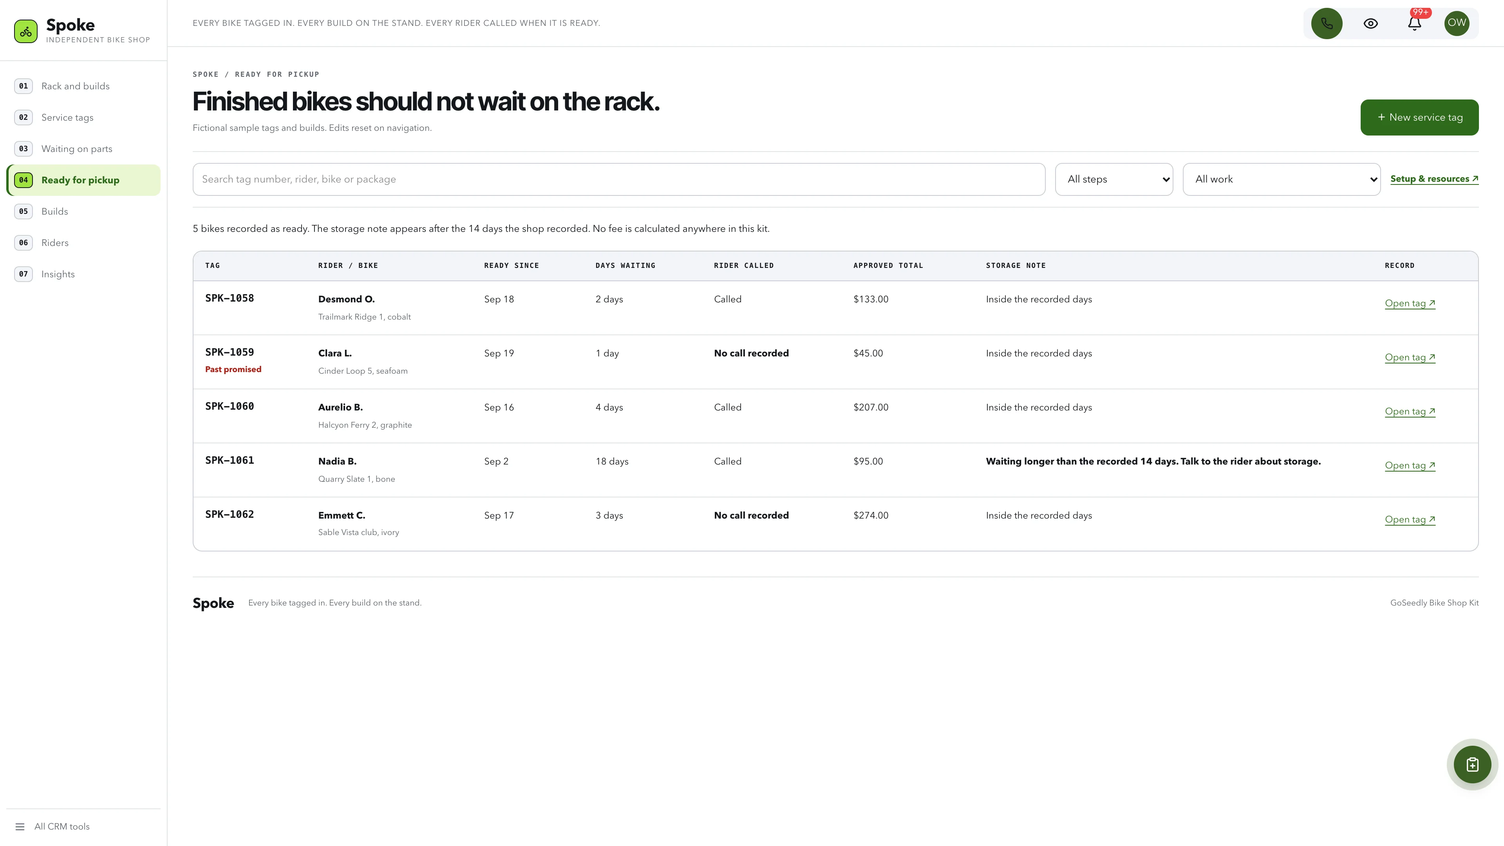
Task: Open the Builds sidebar item
Action: pos(83,211)
